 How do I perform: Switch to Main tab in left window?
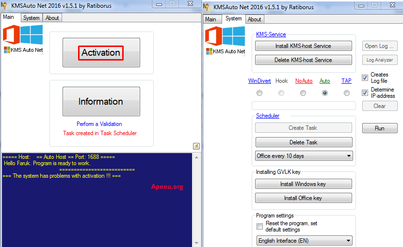click(9, 17)
